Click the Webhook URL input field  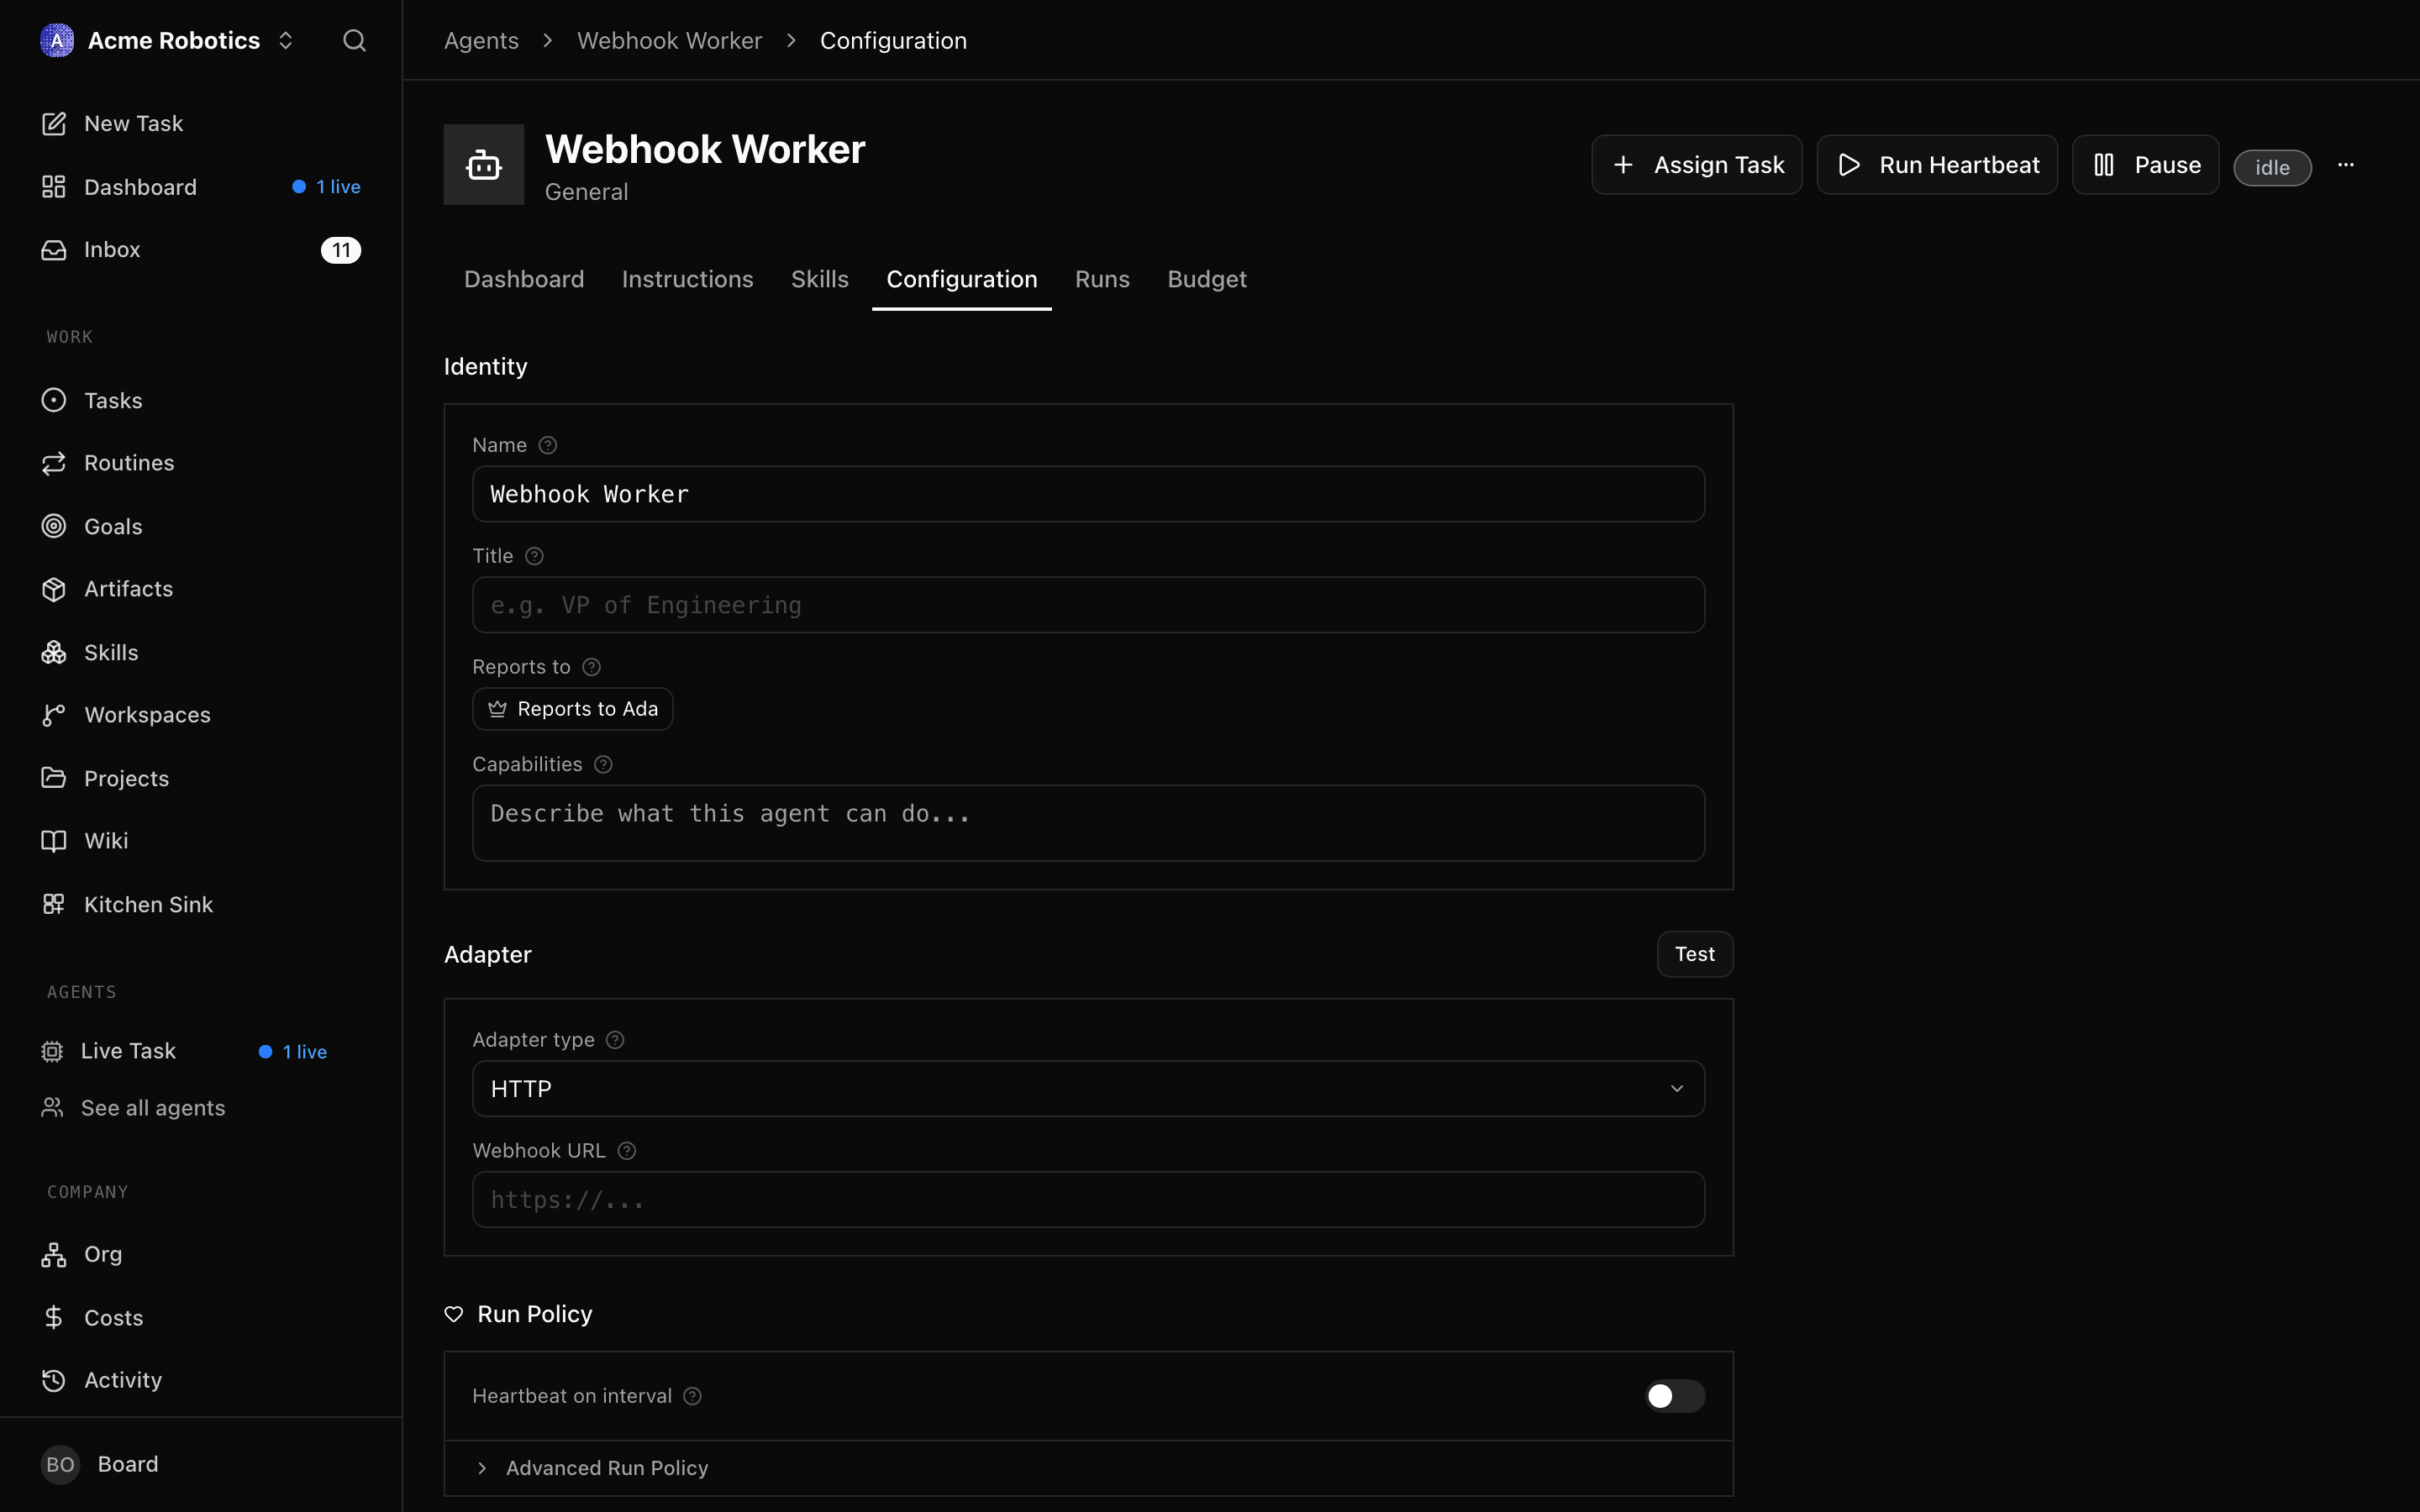[x=1088, y=1200]
